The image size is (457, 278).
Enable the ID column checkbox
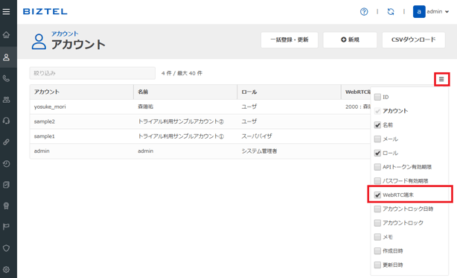pyautogui.click(x=377, y=97)
